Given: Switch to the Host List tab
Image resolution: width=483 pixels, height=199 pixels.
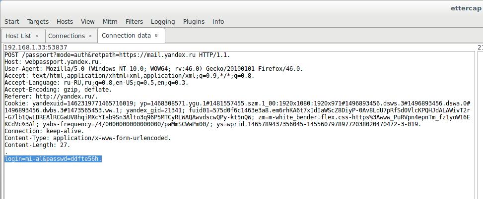Looking at the screenshot, I should [x=18, y=36].
